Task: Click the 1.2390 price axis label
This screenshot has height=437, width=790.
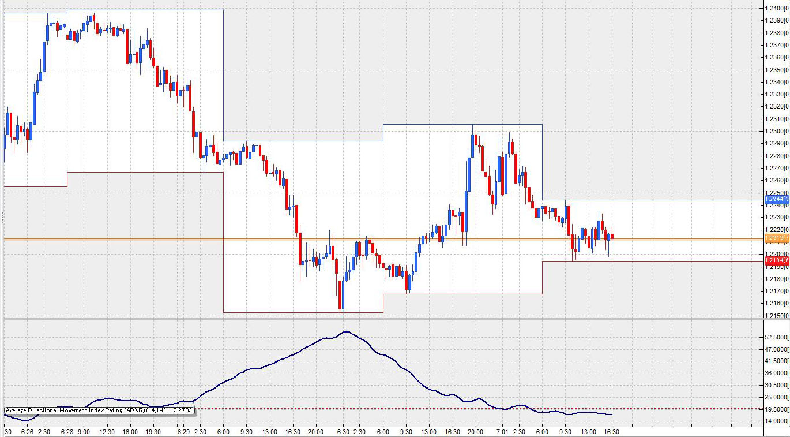Action: (777, 20)
